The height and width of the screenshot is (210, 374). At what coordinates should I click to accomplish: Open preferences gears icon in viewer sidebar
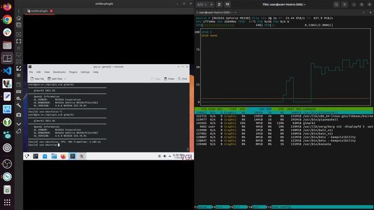click(19, 98)
